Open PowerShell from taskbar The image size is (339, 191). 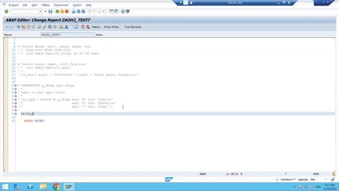click(30, 187)
